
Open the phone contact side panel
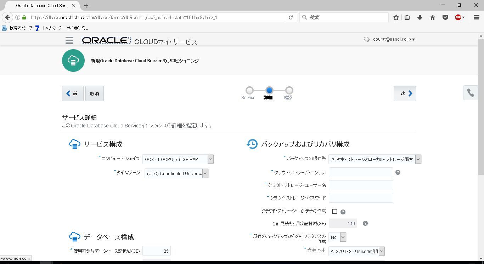point(471,93)
